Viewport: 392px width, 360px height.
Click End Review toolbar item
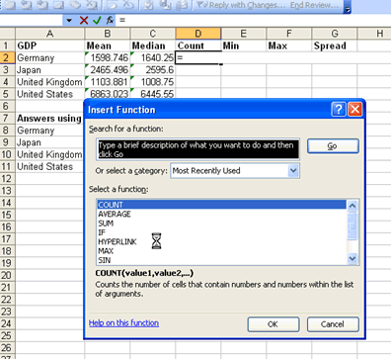pyautogui.click(x=314, y=5)
